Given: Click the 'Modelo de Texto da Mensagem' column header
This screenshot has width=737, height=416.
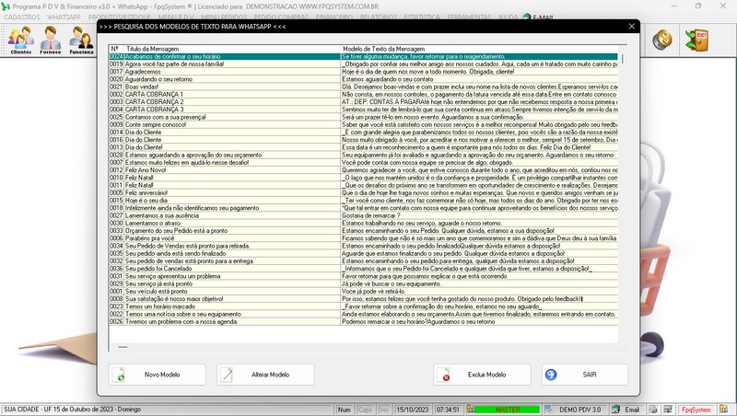Looking at the screenshot, I should pyautogui.click(x=383, y=49).
